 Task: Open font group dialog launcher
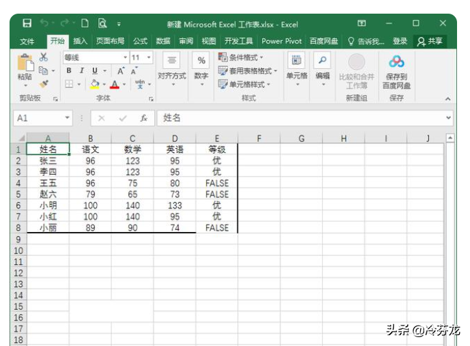point(151,99)
